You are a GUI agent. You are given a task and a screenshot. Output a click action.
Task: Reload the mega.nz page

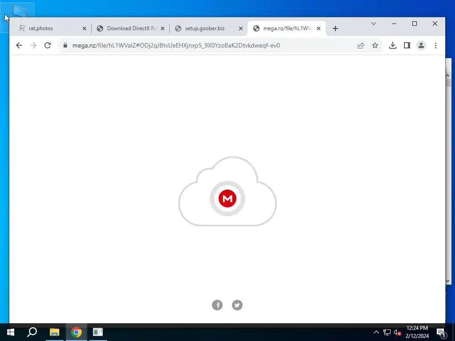[48, 45]
